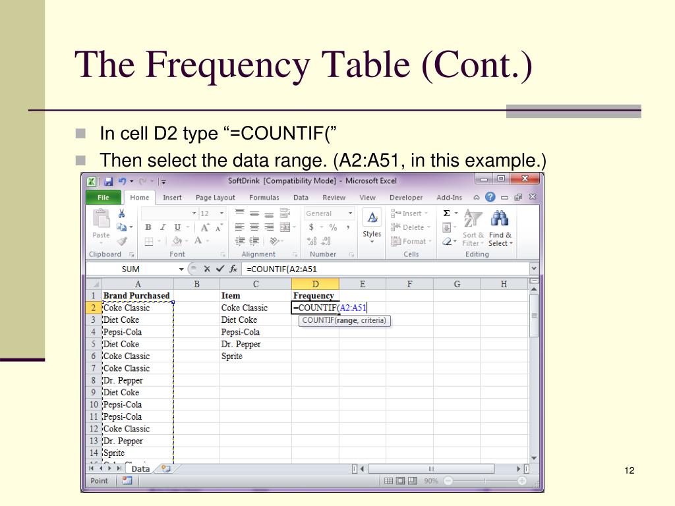675x506 pixels.
Task: Click the Paste clipboard icon
Action: tap(101, 219)
